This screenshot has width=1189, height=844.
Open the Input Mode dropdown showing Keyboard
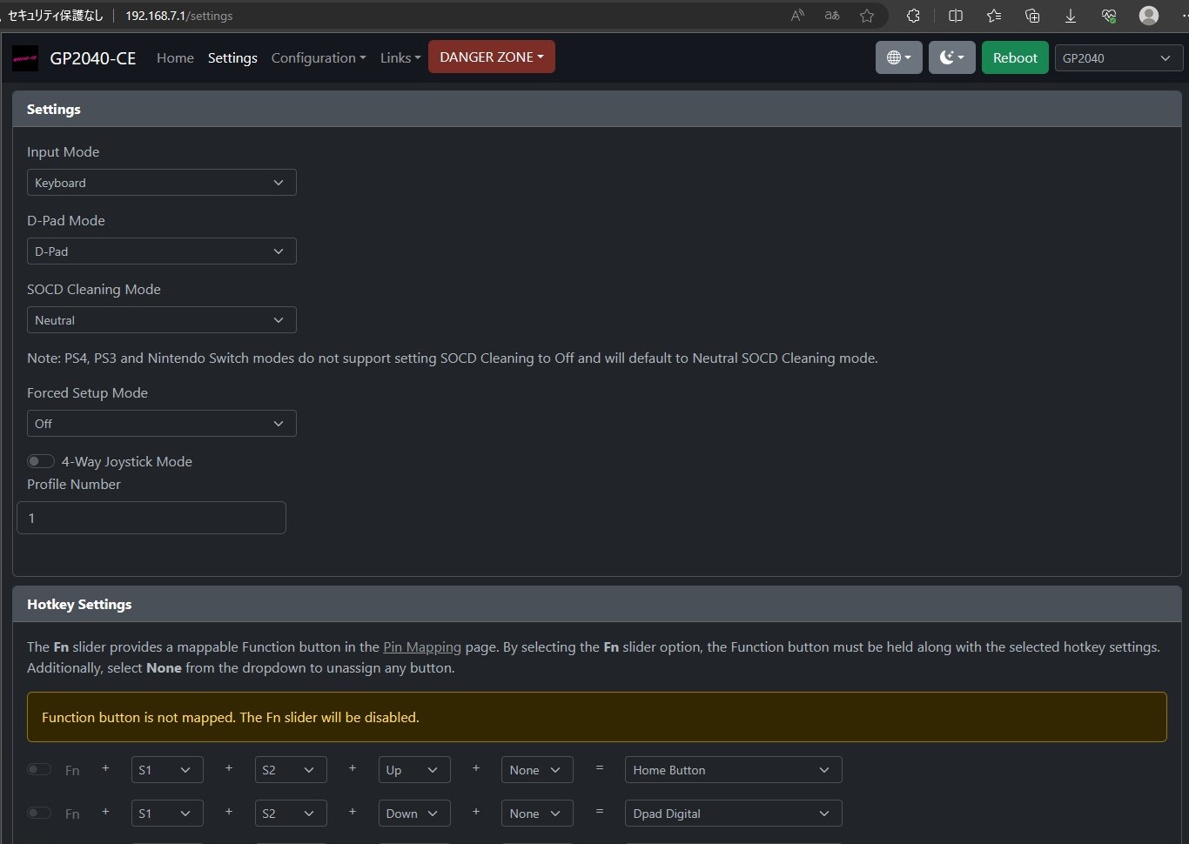[161, 183]
